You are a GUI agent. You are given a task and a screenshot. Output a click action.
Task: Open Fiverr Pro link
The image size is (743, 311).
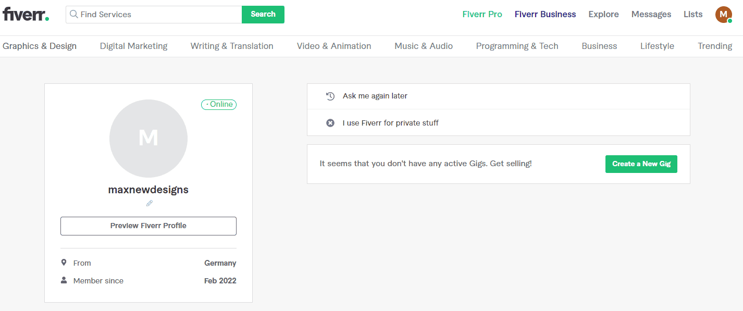482,15
